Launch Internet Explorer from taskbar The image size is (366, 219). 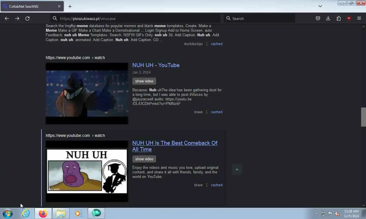click(x=26, y=213)
